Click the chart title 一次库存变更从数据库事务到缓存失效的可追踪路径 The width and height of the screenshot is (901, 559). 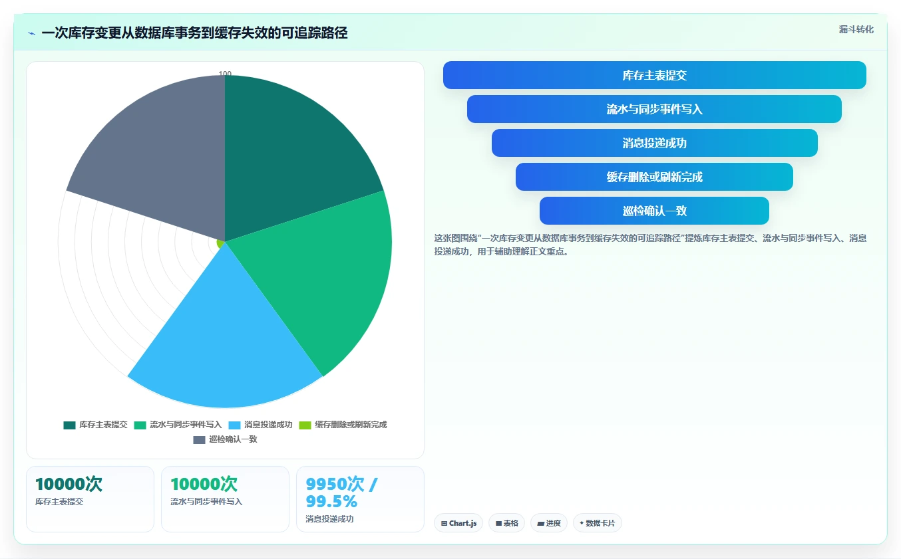click(x=194, y=33)
